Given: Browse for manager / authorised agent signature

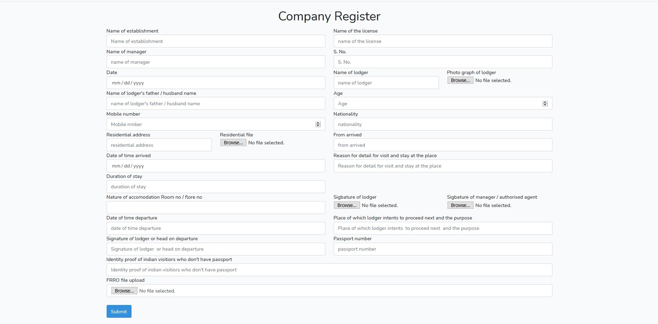Looking at the screenshot, I should click(460, 205).
